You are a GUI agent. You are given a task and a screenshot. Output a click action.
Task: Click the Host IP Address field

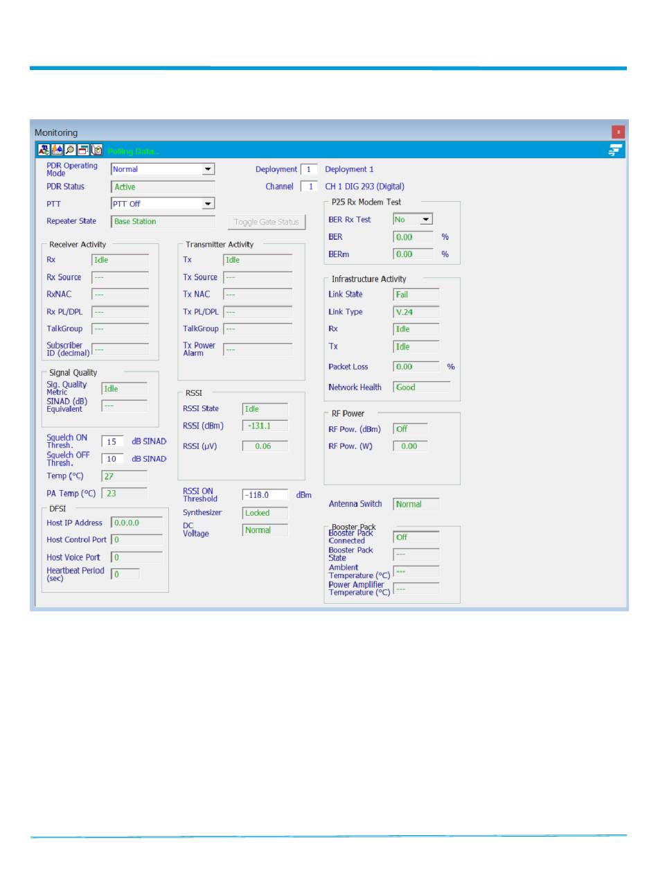pyautogui.click(x=137, y=523)
